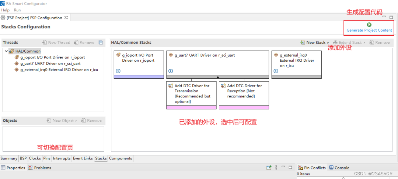Image resolution: width=398 pixels, height=179 pixels.
Task: Switch to the Components tab
Action: pos(121,158)
